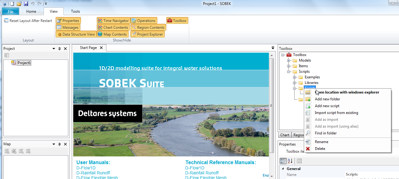Toggle the Map Contents panel
Image resolution: width=399 pixels, height=179 pixels.
pos(112,34)
